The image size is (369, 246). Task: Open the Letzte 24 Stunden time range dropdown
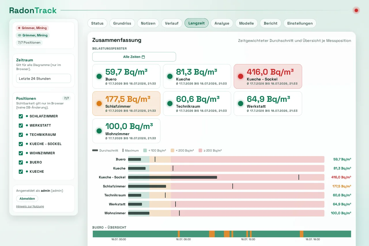44,78
